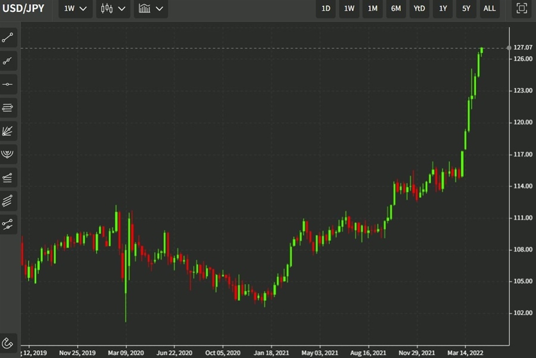Select the Fibonacci retracement lines tool

(8, 177)
